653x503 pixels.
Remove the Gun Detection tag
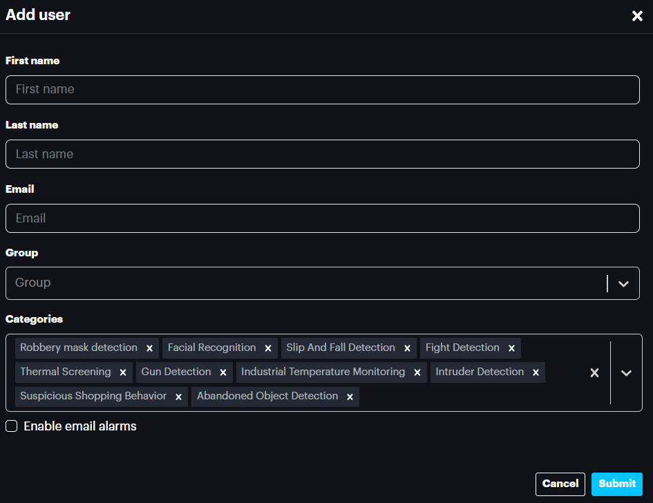coord(223,372)
